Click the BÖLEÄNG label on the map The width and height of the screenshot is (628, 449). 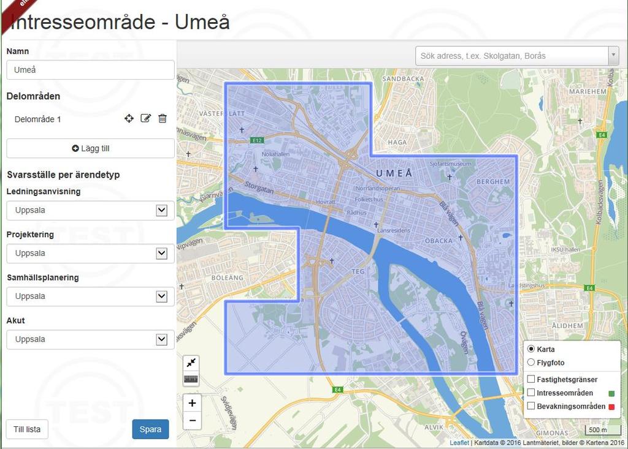(227, 277)
